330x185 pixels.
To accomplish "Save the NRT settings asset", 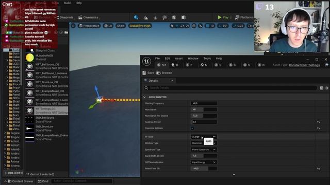I will [148, 73].
